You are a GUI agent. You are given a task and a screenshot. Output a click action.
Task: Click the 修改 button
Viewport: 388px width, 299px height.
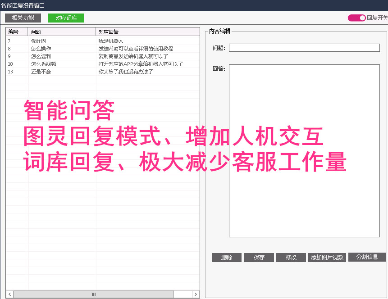click(x=291, y=258)
